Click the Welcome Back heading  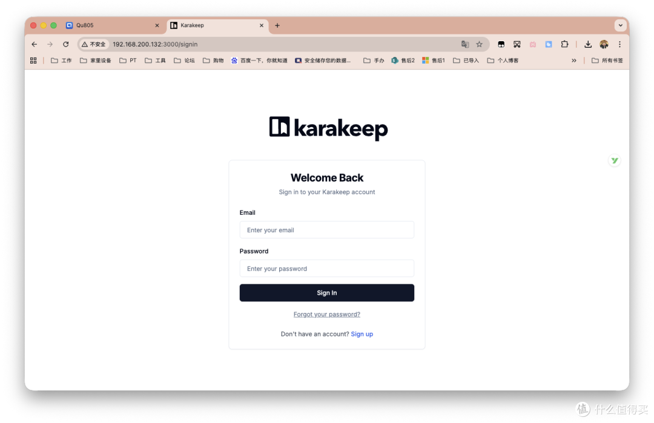(327, 177)
